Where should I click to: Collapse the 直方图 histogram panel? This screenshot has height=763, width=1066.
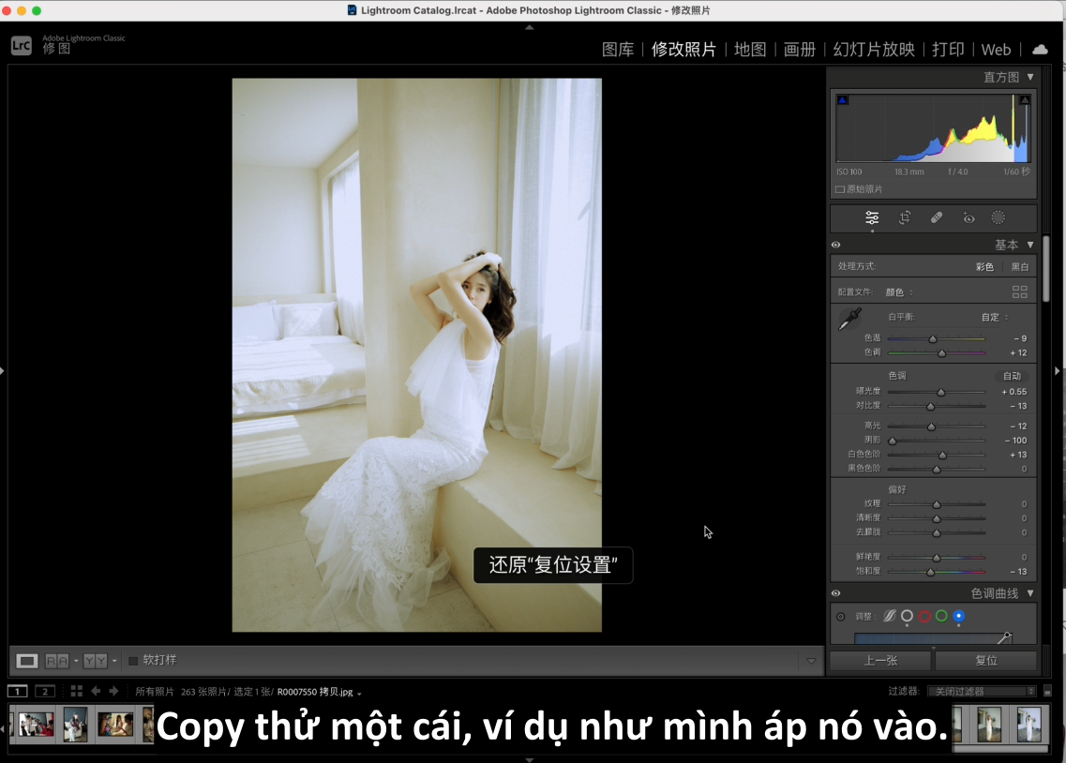click(x=1030, y=77)
